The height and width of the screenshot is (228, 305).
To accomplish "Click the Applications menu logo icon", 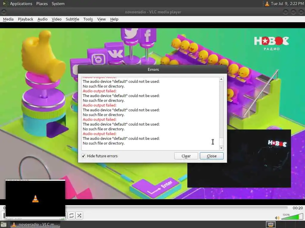I will 5,4.
